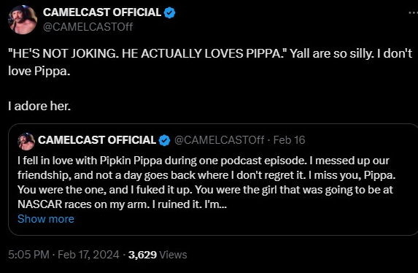
Task: Click the Views label next to the count
Action: (x=173, y=255)
